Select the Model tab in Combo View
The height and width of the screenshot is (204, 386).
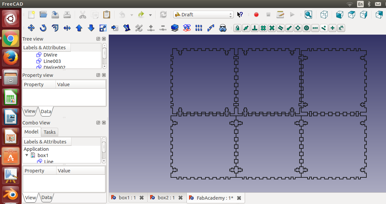coord(31,132)
